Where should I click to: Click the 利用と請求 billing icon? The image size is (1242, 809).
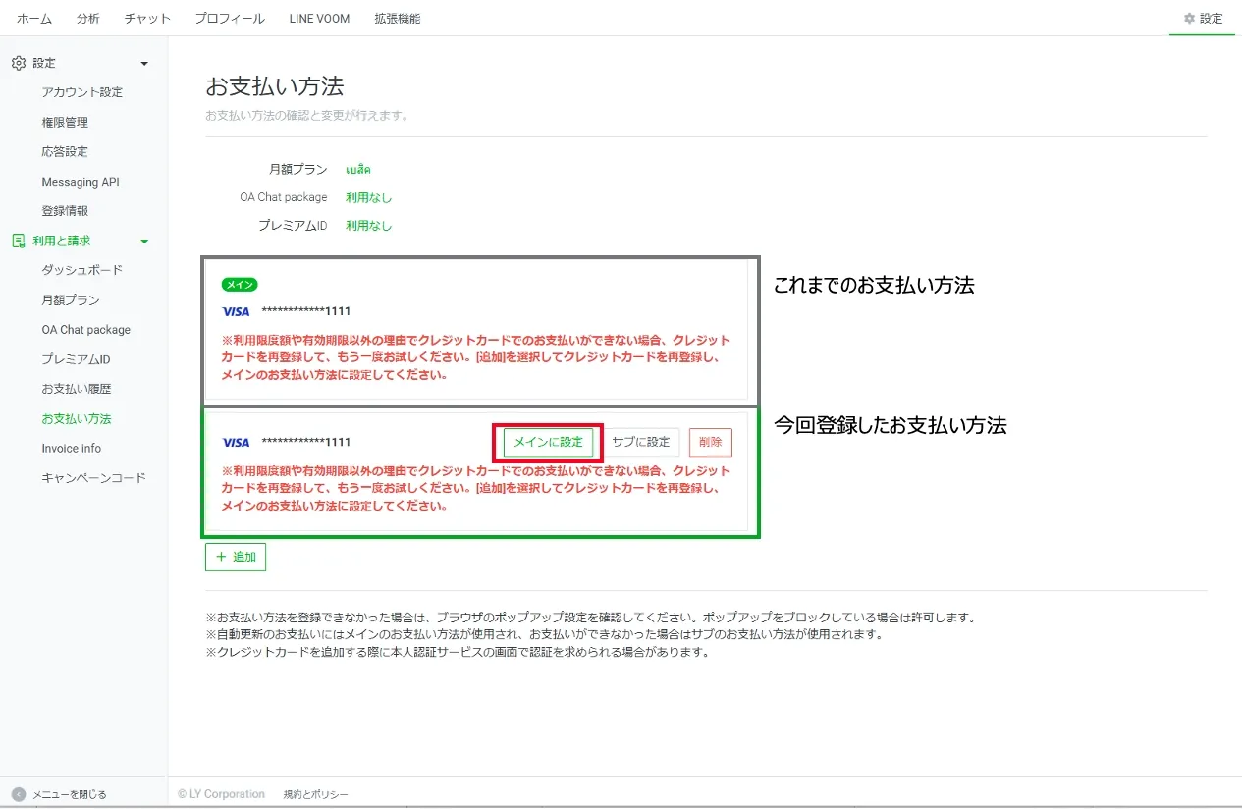coord(19,241)
